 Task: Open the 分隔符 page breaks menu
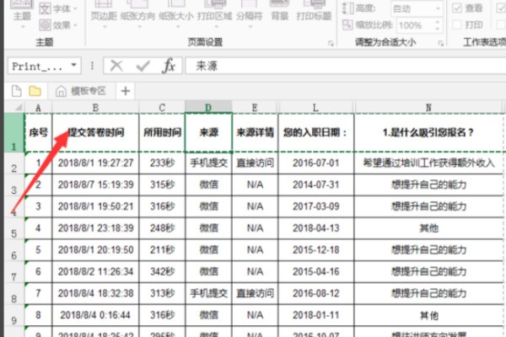(249, 13)
